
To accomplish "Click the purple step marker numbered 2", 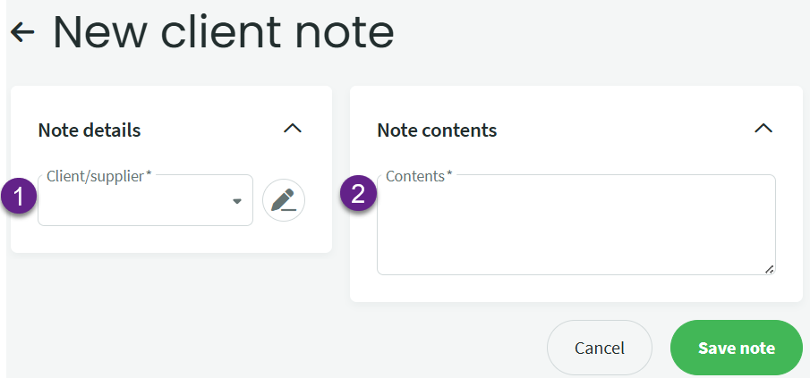I will (358, 195).
